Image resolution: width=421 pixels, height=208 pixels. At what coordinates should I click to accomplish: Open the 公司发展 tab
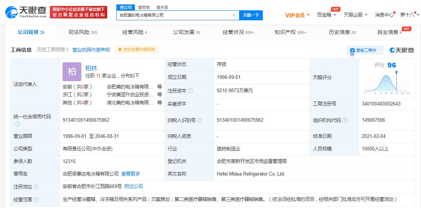tap(186, 32)
